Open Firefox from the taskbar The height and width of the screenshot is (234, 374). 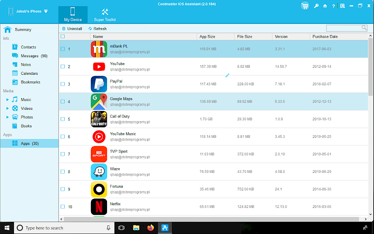point(151,228)
